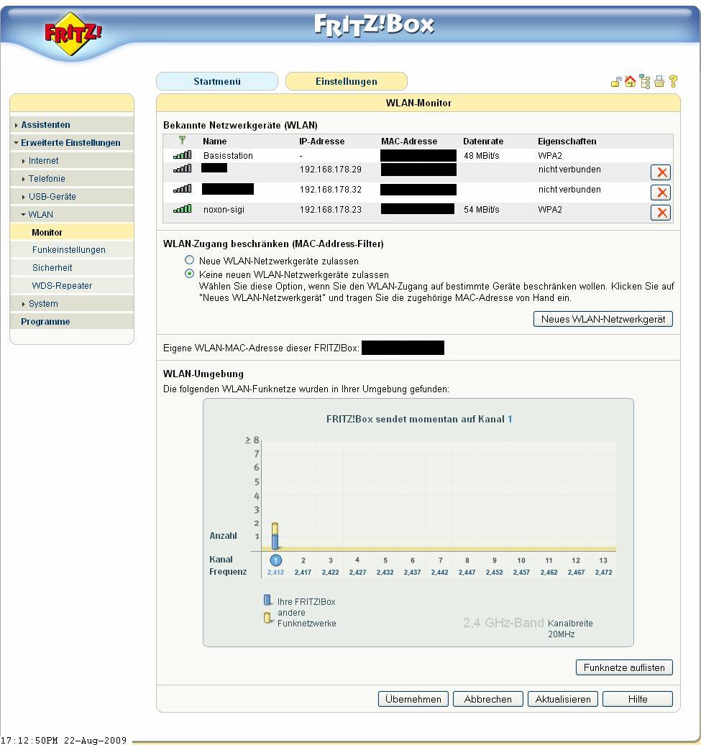Click IP address 192.168.178.23
This screenshot has width=701, height=745.
331,209
